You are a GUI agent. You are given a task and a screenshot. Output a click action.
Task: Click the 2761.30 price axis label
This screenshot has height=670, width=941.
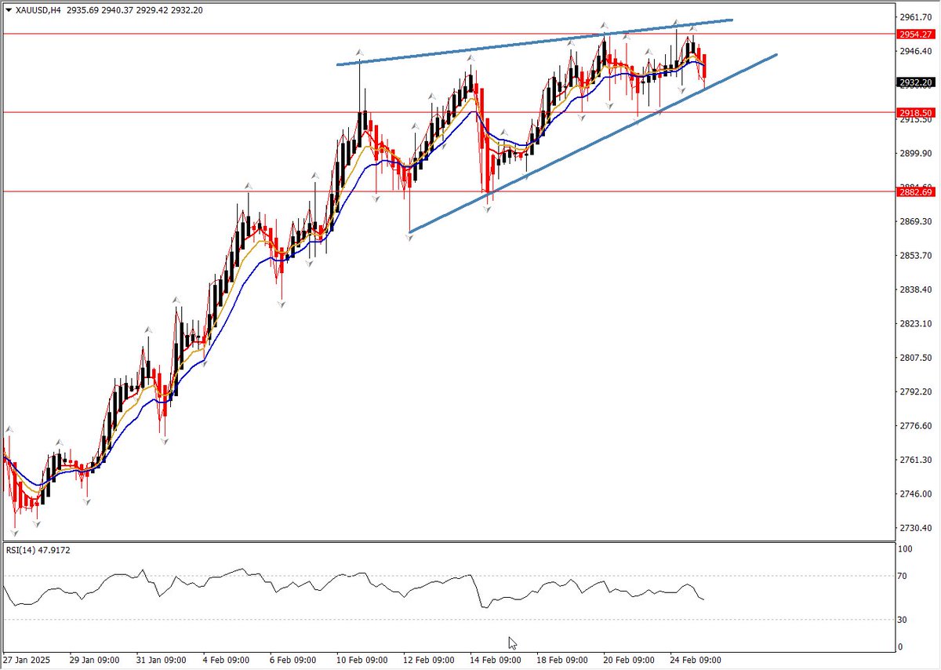914,460
